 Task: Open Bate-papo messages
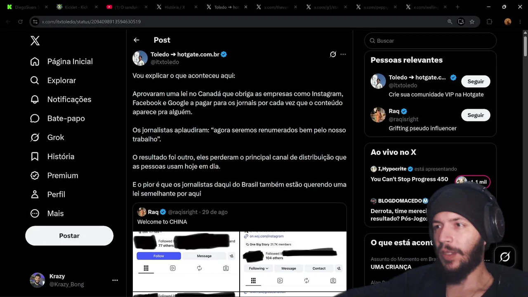57,118
